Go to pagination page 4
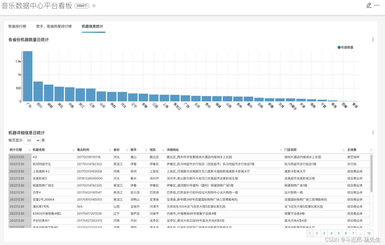The image size is (385, 245). click(332, 233)
